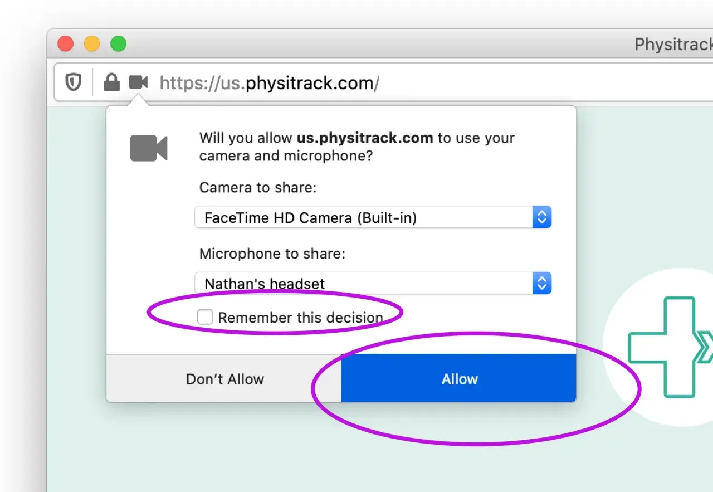Click the Camera to share label
This screenshot has height=492, width=713.
(258, 187)
